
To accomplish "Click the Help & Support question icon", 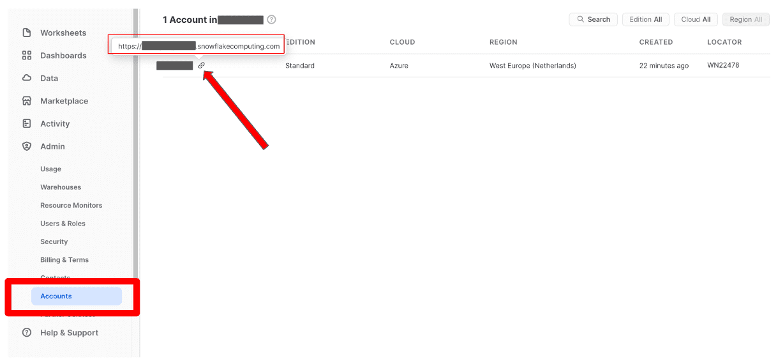I will (27, 332).
